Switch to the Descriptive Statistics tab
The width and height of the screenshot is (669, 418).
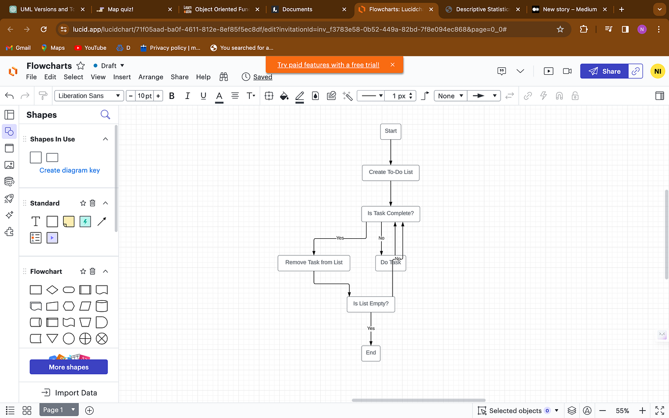coord(480,9)
